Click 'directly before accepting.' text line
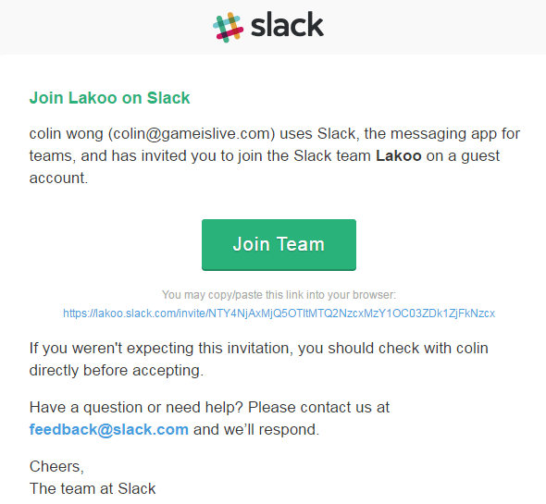Image resolution: width=546 pixels, height=504 pixels. point(117,370)
